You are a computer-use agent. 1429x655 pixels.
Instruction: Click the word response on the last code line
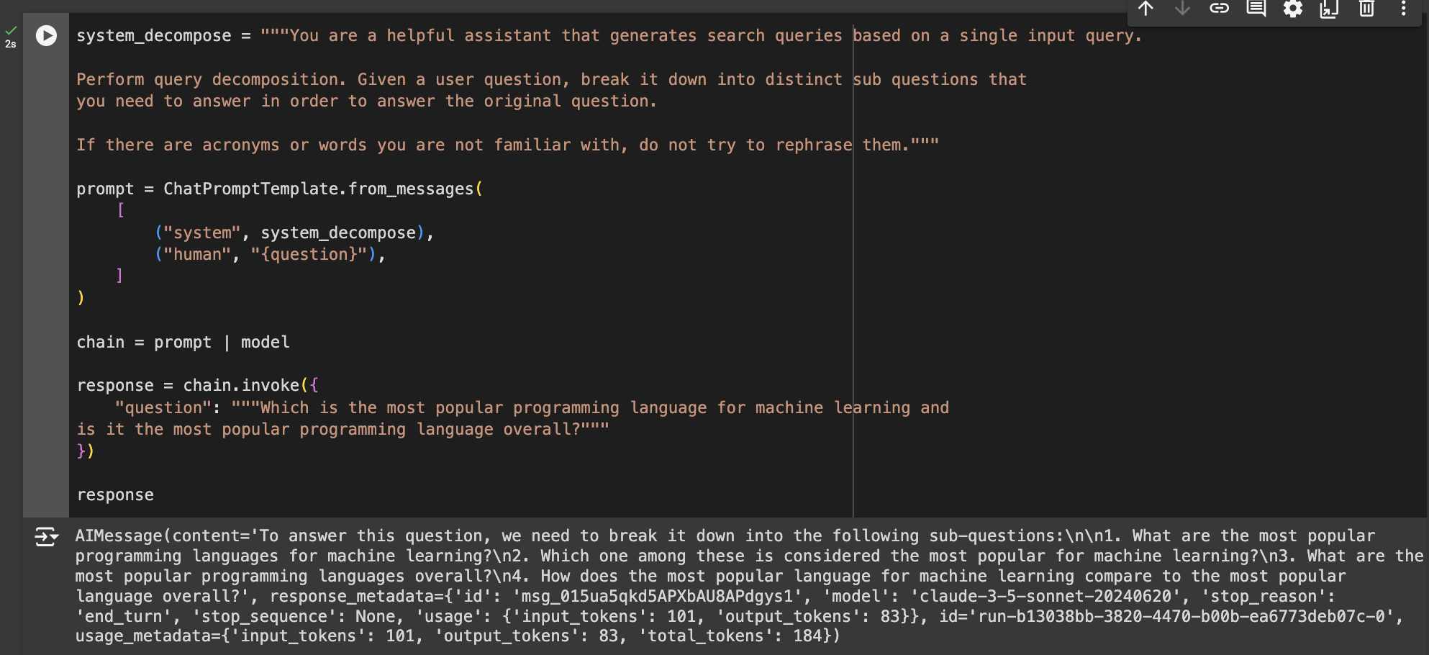(x=115, y=494)
